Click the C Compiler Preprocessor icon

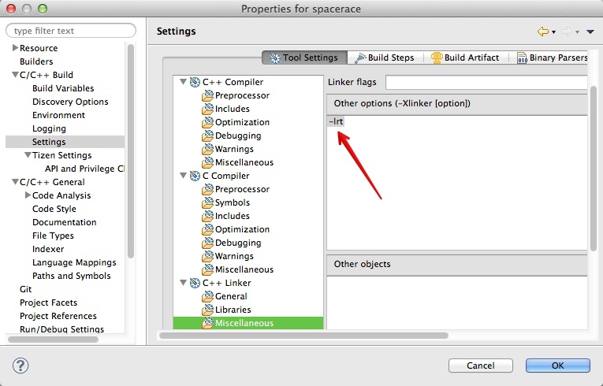[207, 189]
